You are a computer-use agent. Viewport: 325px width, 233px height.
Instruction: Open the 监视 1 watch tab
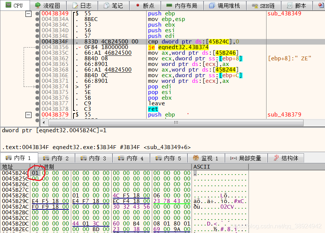click(x=206, y=158)
